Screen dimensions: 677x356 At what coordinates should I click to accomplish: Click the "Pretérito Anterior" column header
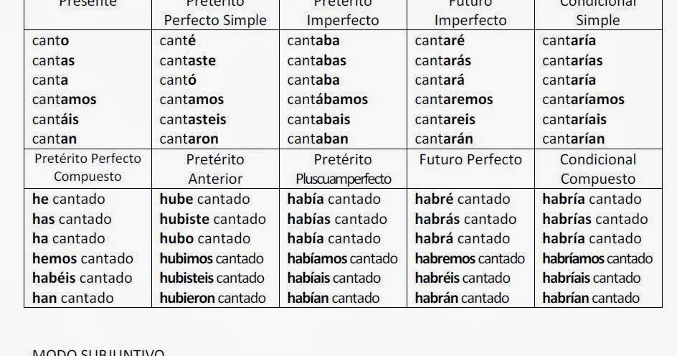[215, 169]
